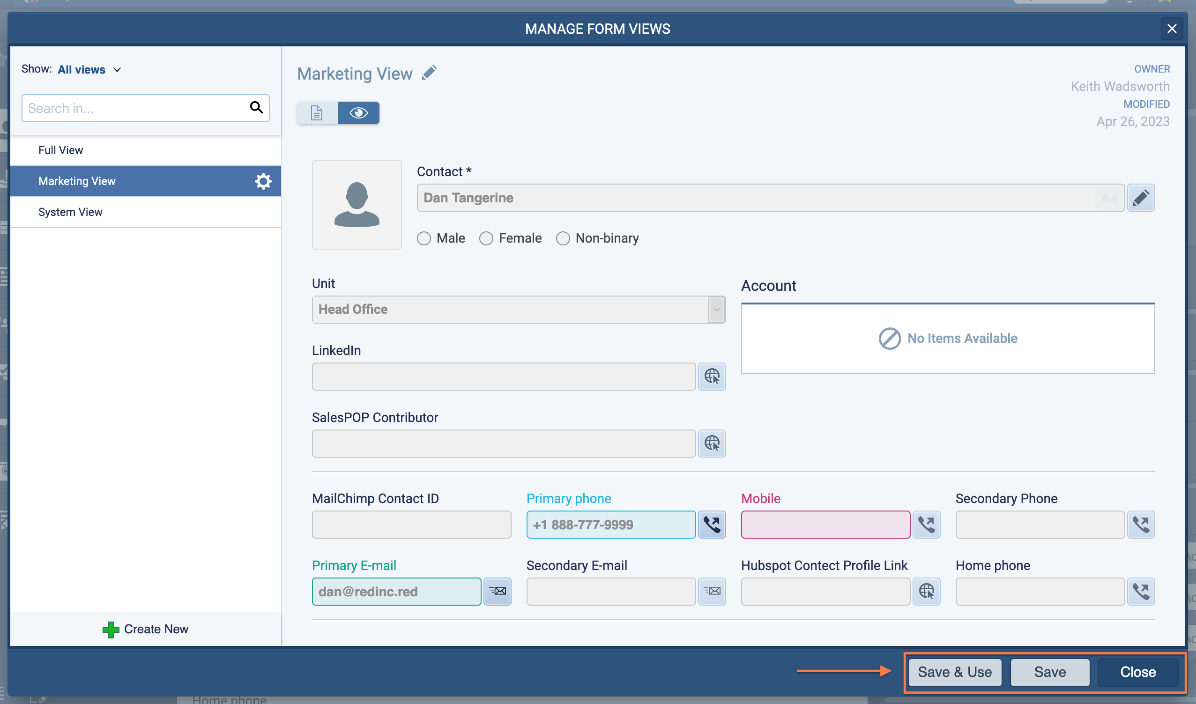Select the System View entry
The image size is (1196, 704).
(x=70, y=212)
